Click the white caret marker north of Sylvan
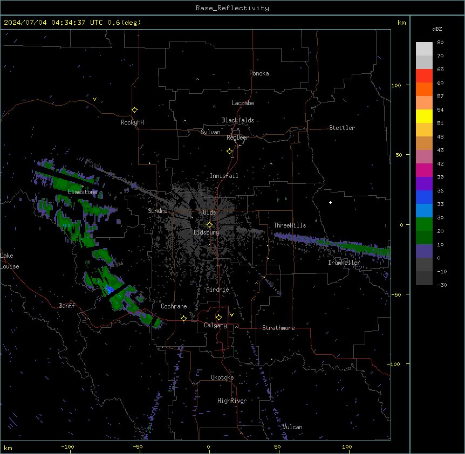Screen dimensions: 465x454 pos(184,121)
